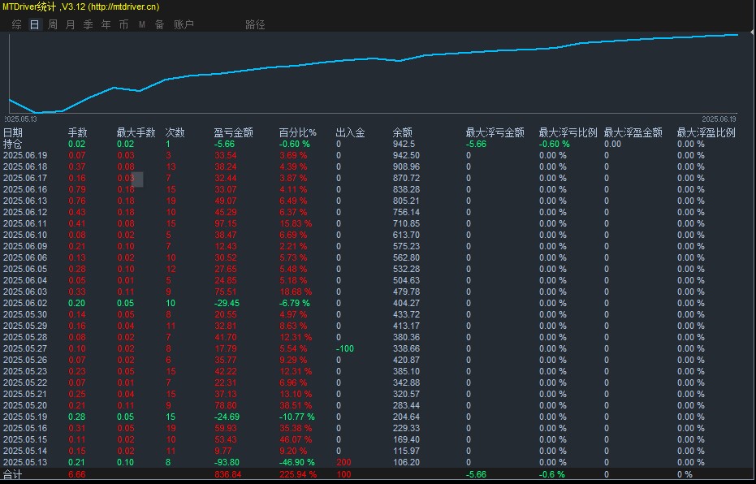Viewport: 756px width, 484px height.
Task: Open the 周 weekly tab
Action: tap(53, 24)
